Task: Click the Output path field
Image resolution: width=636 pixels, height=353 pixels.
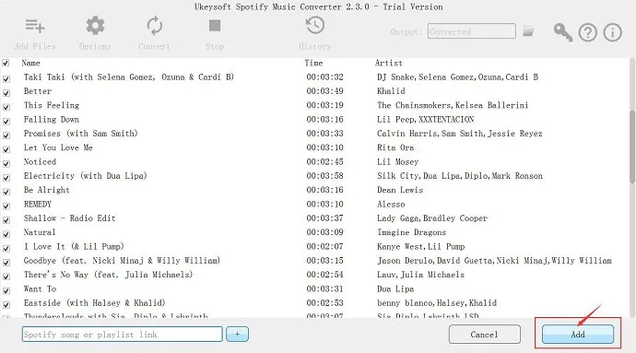Action: click(471, 31)
